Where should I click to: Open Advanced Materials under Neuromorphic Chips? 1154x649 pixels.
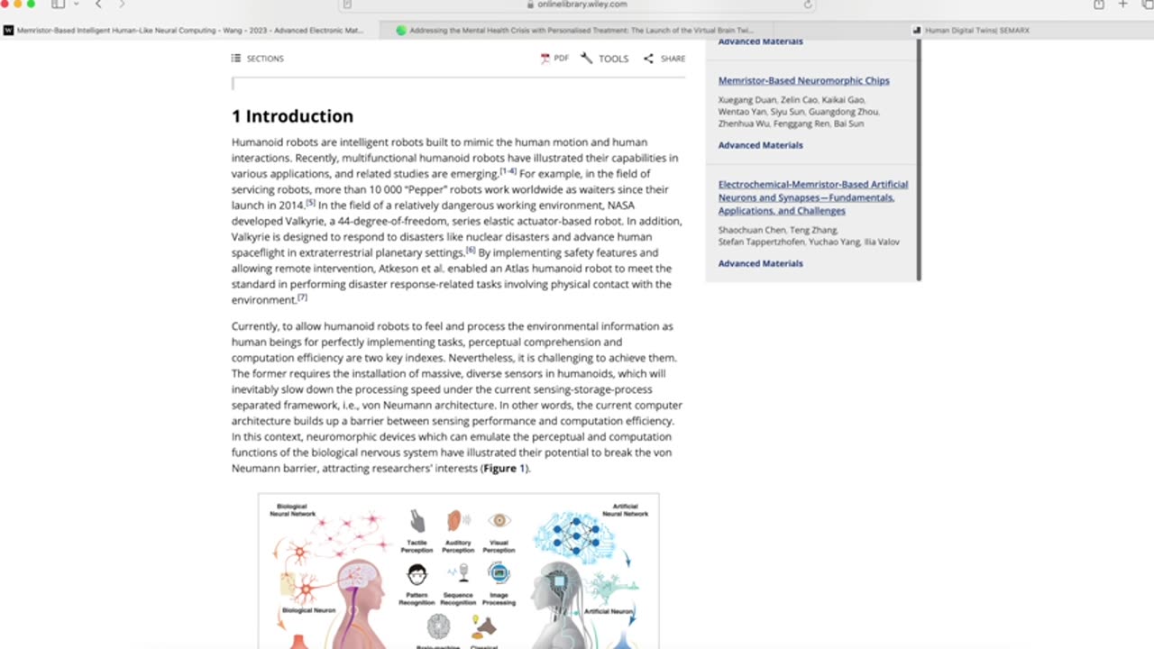[x=760, y=145]
